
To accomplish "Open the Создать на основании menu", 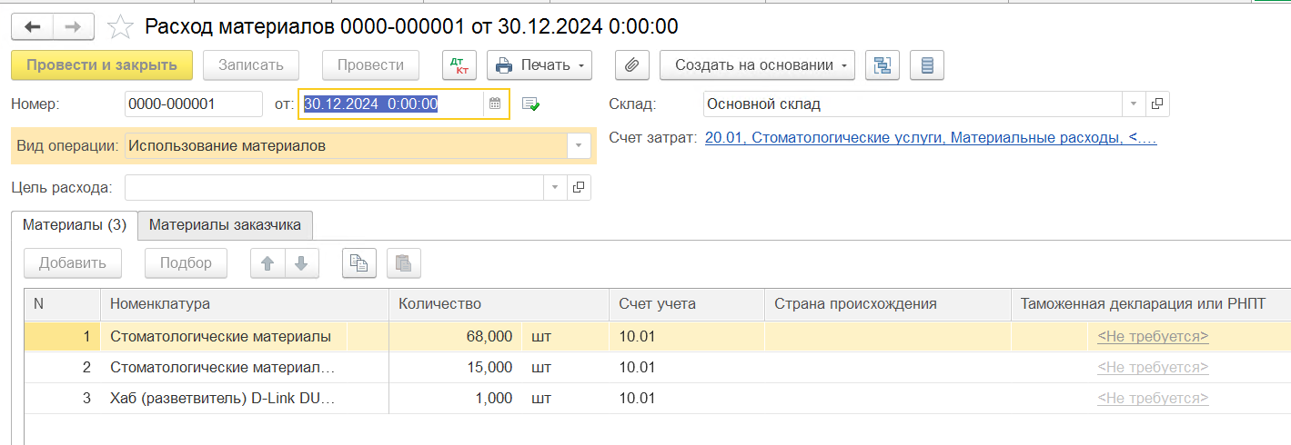I will click(x=757, y=65).
